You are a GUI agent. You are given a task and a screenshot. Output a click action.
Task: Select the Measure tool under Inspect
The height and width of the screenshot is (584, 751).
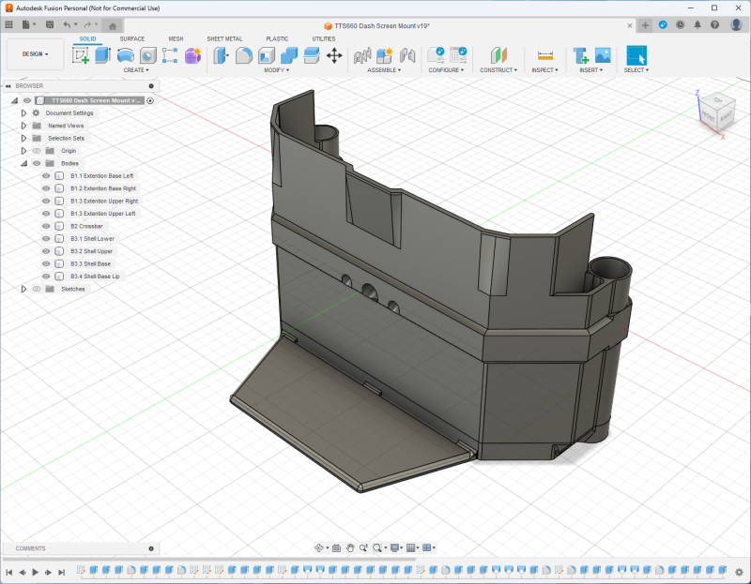pyautogui.click(x=544, y=55)
